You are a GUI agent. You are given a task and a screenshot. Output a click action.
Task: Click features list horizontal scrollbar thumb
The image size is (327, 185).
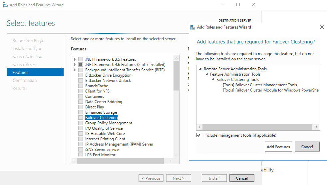(120, 161)
